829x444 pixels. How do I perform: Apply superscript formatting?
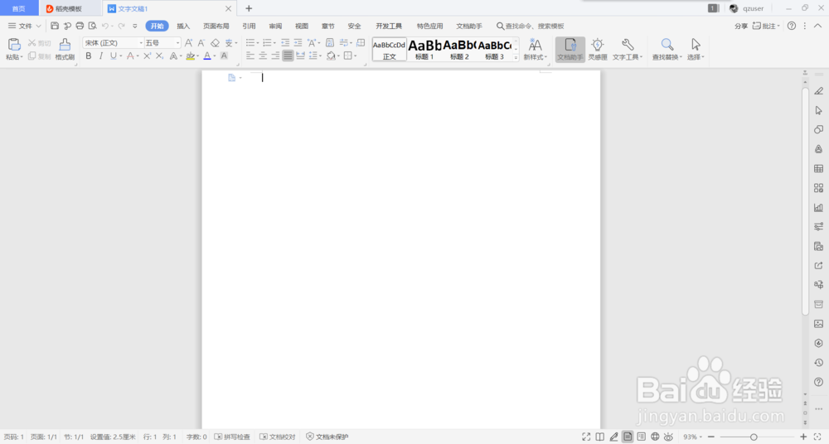(147, 55)
